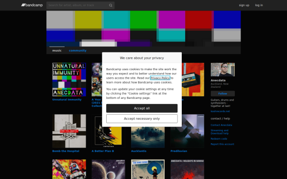Open Unnatural Immunity album cover

click(69, 79)
